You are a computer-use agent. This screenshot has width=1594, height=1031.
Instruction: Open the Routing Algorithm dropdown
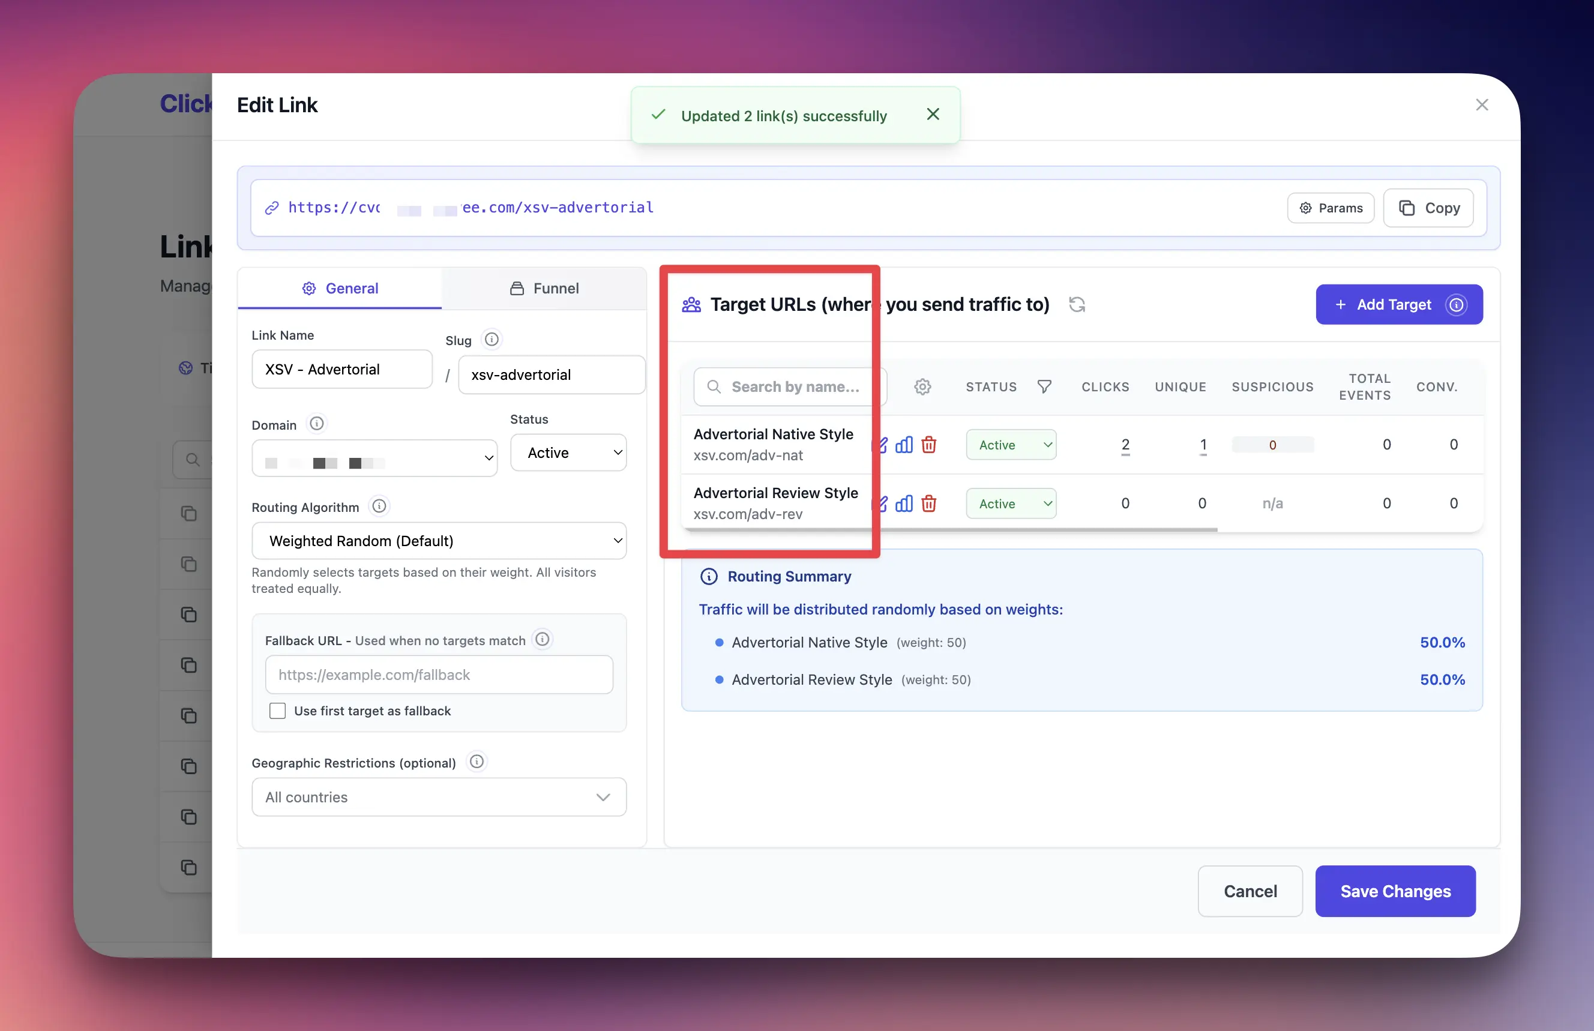coord(439,541)
